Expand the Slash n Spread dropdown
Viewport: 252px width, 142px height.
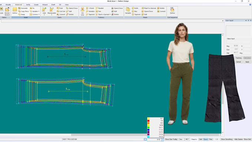[110, 14]
